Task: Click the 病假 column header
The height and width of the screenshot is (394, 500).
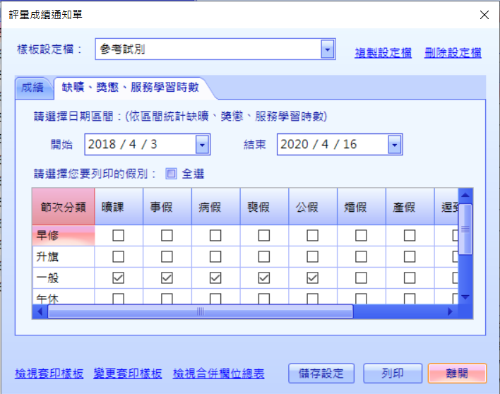Action: [x=216, y=207]
